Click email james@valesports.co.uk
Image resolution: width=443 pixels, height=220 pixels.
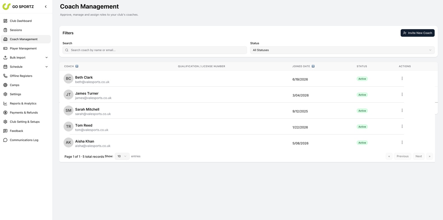pyautogui.click(x=93, y=98)
